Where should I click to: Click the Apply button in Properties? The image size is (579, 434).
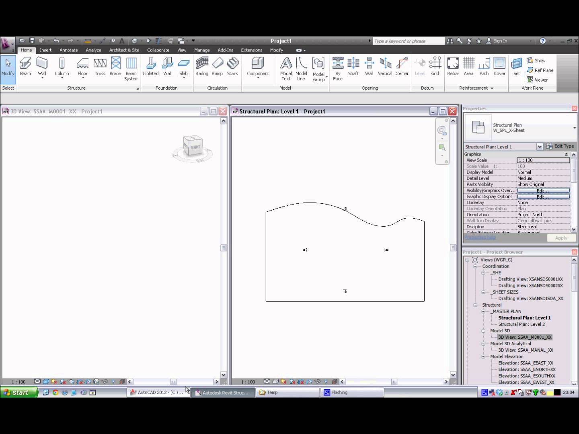point(561,237)
